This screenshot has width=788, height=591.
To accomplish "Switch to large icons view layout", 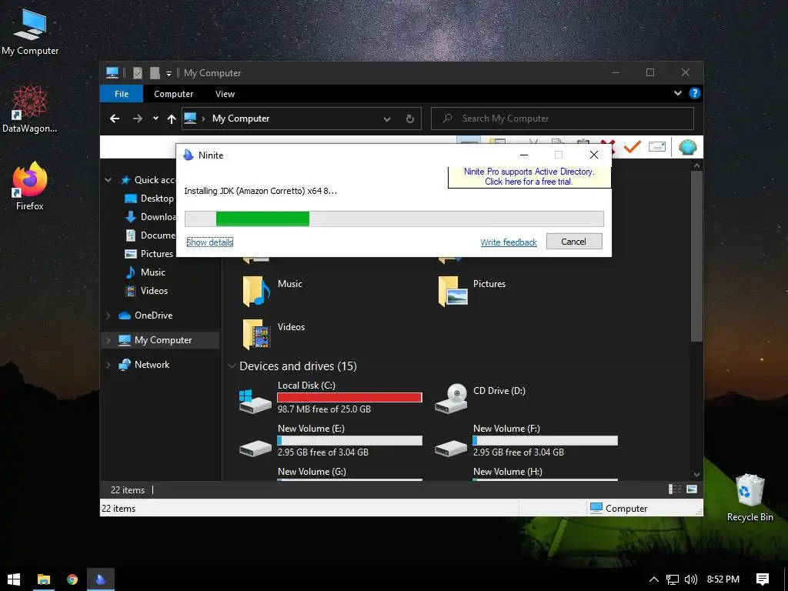I will point(692,489).
